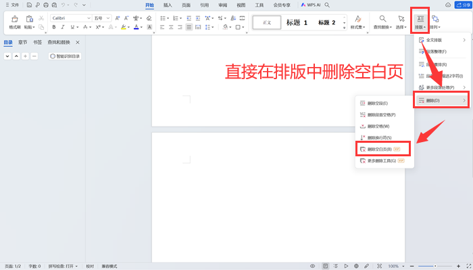Click the print icon in the quick toolbar
This screenshot has width=473, height=270.
(46, 5)
